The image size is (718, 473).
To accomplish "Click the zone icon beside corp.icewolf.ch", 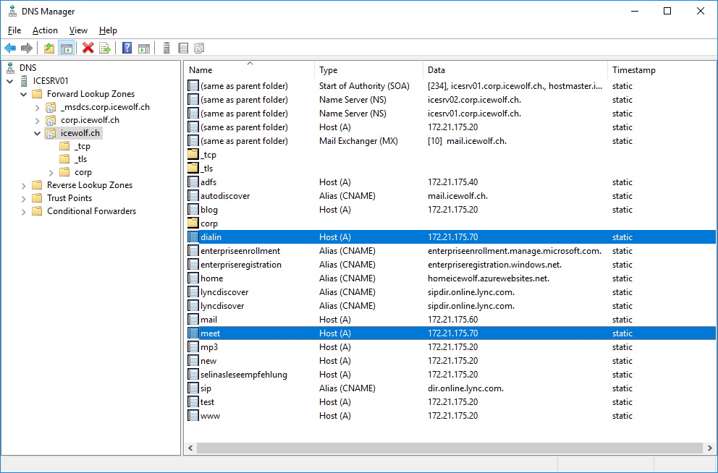I will tap(51, 120).
